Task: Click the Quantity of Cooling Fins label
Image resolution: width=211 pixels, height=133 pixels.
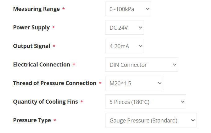Action: pos(45,102)
